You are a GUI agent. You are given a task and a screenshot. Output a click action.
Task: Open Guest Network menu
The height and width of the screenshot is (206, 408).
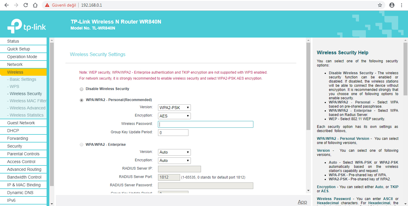coord(23,123)
